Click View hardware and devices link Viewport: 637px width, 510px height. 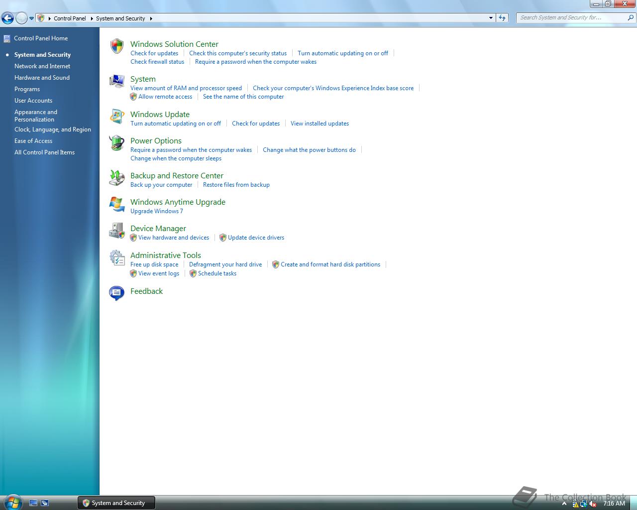click(x=174, y=238)
